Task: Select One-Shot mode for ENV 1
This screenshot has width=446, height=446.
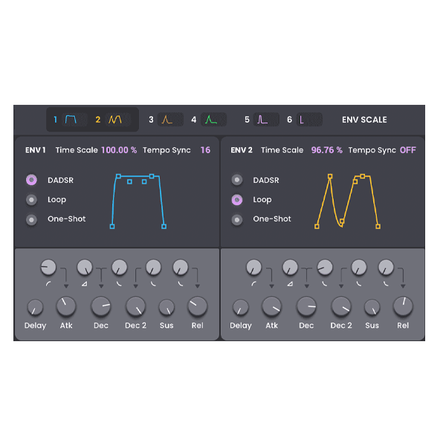Action: [x=31, y=219]
